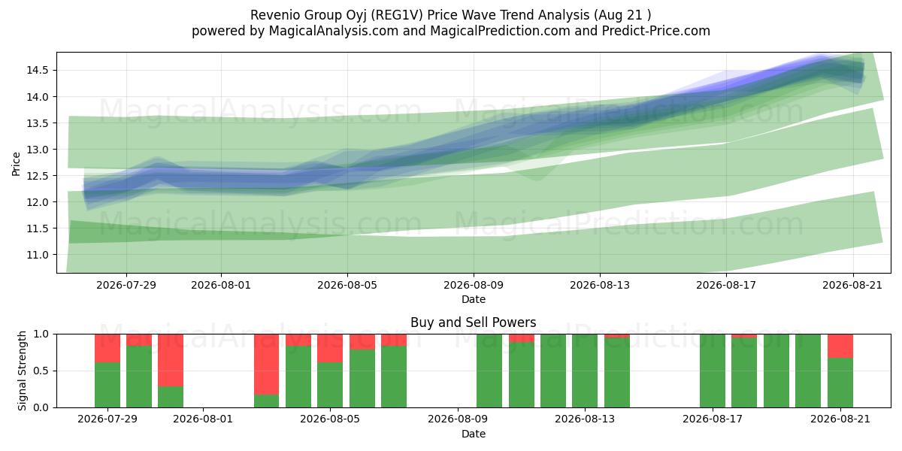The width and height of the screenshot is (902, 451).
Task: Click the 'Signal Strength' y-axis label
Action: click(23, 371)
